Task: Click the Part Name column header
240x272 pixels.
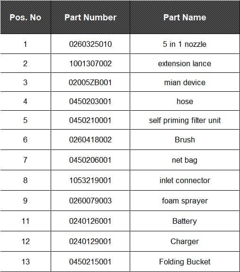Action: pyautogui.click(x=185, y=18)
